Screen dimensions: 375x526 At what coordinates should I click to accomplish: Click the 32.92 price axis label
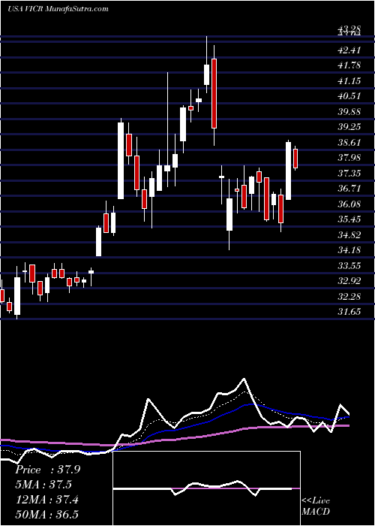pos(349,281)
